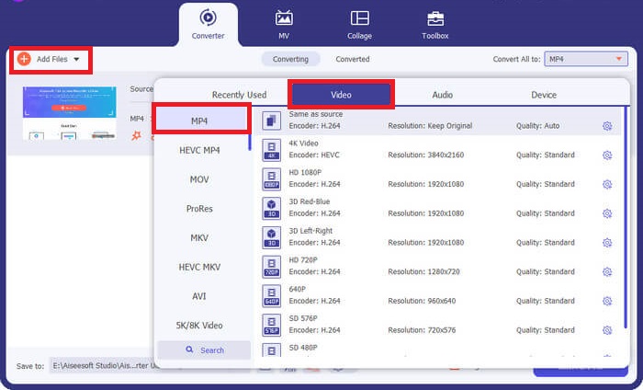The image size is (643, 390).
Task: Click the orange star edit icon
Action: [x=137, y=135]
